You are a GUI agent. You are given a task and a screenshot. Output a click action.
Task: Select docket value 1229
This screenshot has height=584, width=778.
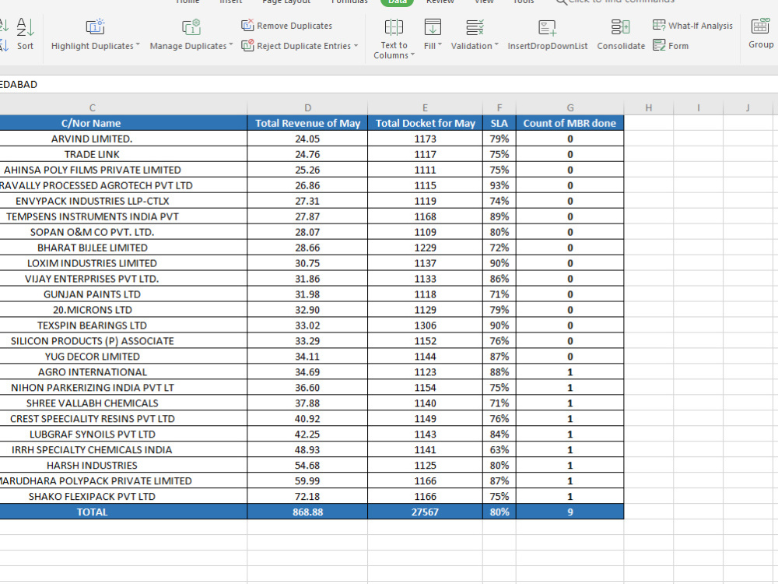click(426, 248)
